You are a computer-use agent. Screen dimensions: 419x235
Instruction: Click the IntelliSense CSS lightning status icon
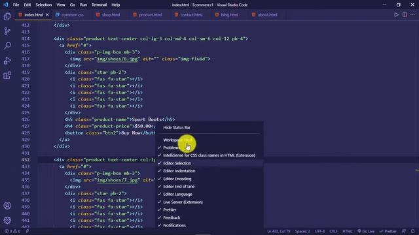(x=27, y=231)
